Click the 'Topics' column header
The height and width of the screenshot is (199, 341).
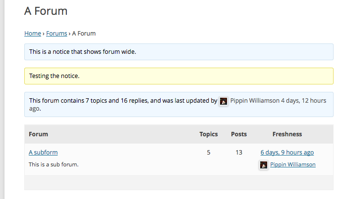[x=209, y=134]
